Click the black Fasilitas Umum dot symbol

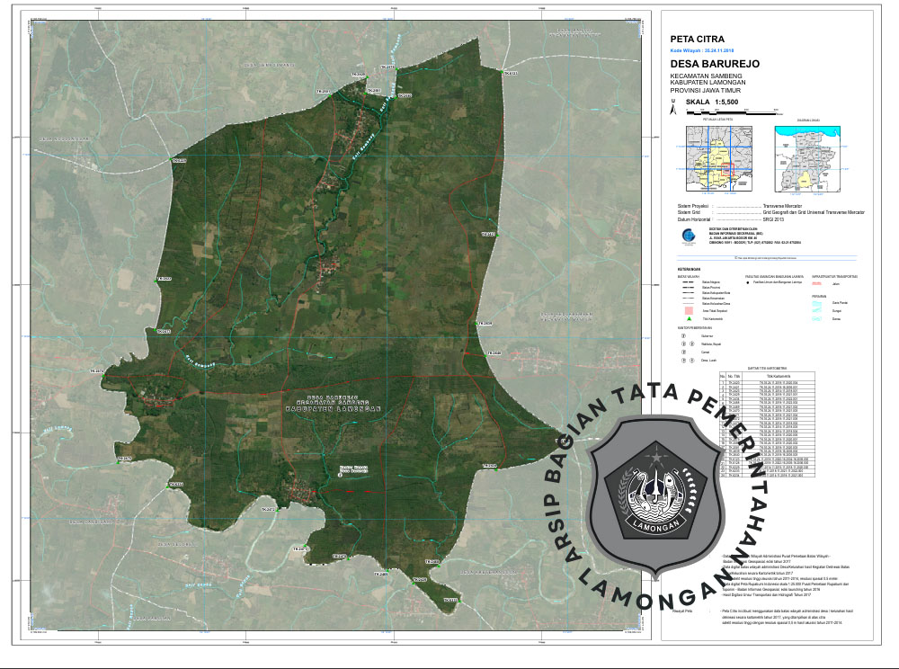[x=748, y=283]
